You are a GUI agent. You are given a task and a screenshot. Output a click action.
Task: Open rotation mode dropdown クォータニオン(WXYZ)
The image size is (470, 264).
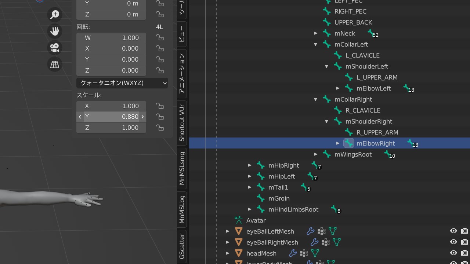point(122,83)
